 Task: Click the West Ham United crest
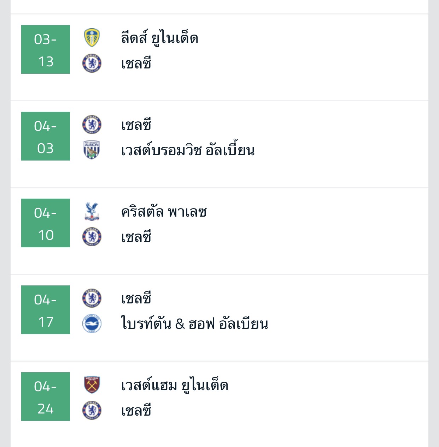pos(92,385)
